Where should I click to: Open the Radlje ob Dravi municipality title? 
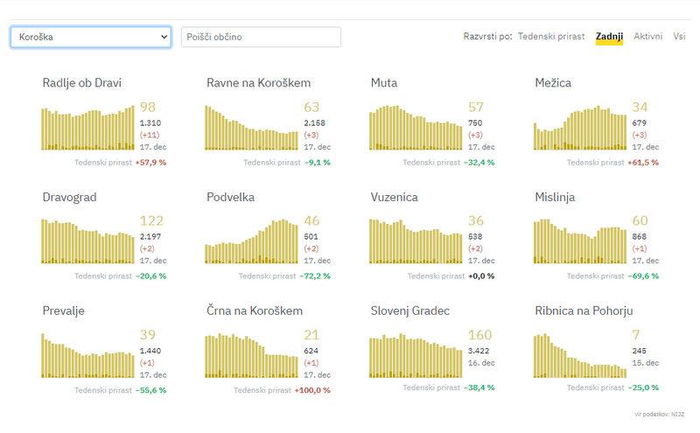coord(81,84)
